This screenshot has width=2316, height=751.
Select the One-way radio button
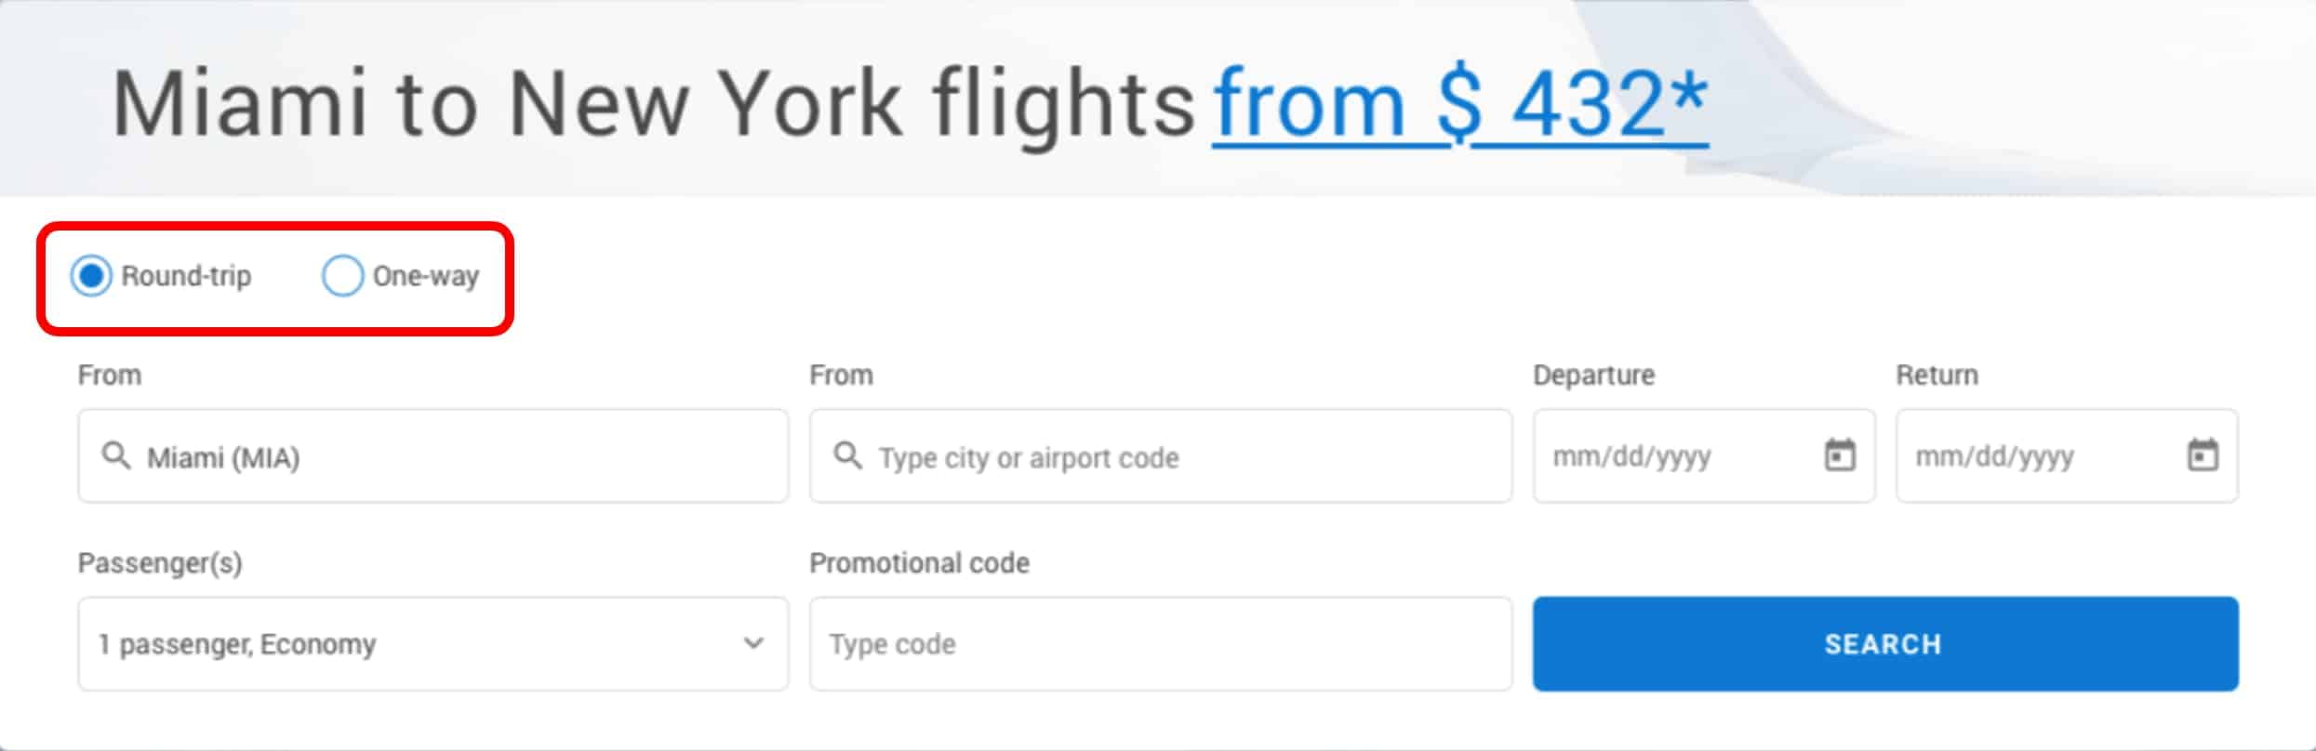pyautogui.click(x=342, y=276)
